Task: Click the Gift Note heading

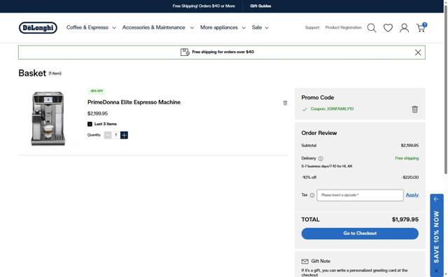Action: point(321,262)
